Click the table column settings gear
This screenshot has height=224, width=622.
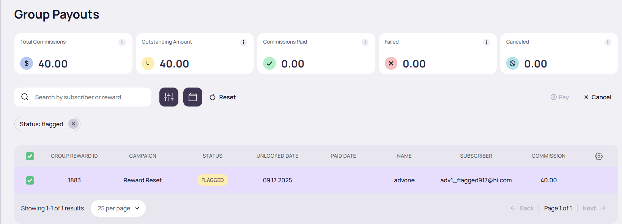click(599, 156)
